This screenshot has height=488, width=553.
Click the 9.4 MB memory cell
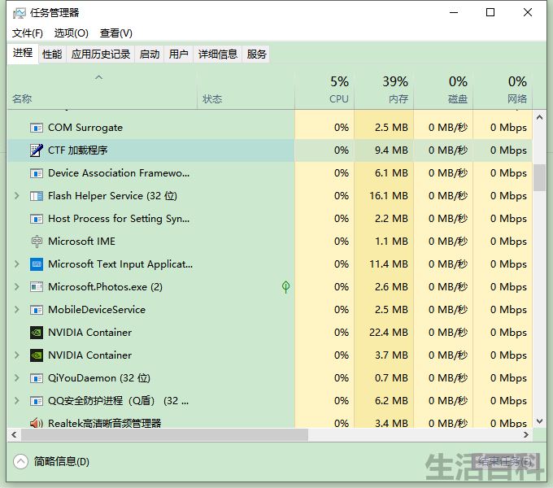[x=384, y=150]
